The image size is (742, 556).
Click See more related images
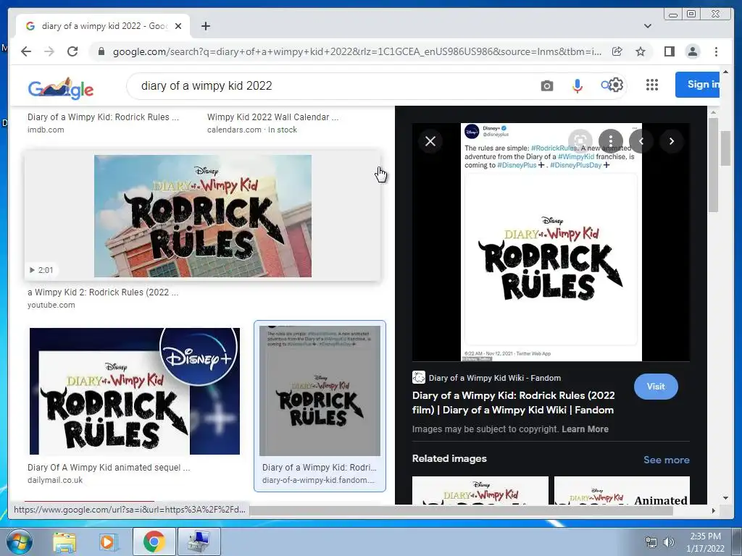pos(667,460)
